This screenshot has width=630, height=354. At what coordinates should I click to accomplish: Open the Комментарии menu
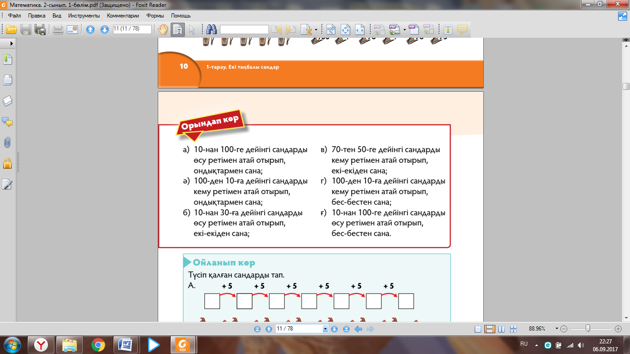tap(123, 16)
